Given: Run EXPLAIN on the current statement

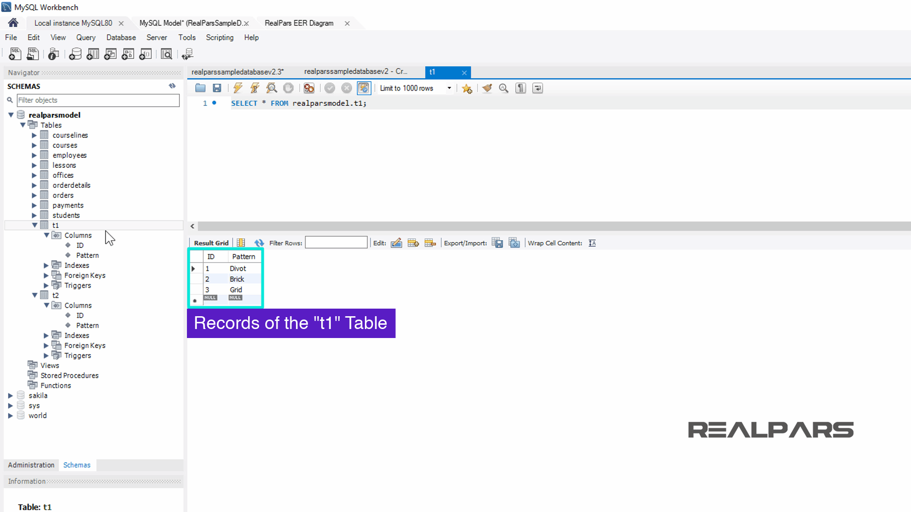Looking at the screenshot, I should (x=271, y=88).
